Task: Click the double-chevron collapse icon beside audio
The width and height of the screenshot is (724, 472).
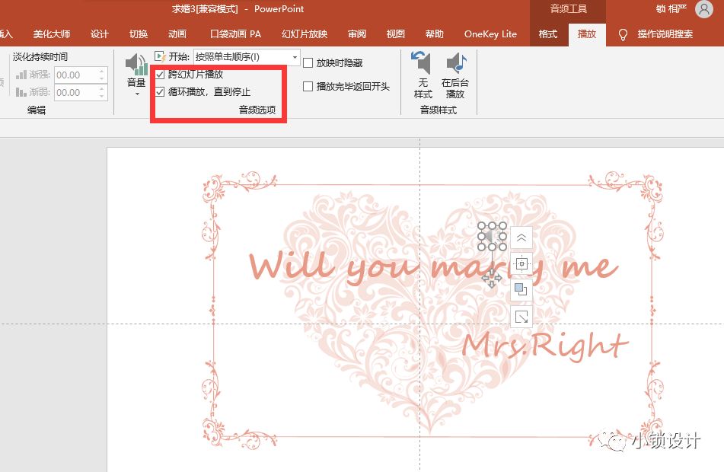Action: [521, 238]
